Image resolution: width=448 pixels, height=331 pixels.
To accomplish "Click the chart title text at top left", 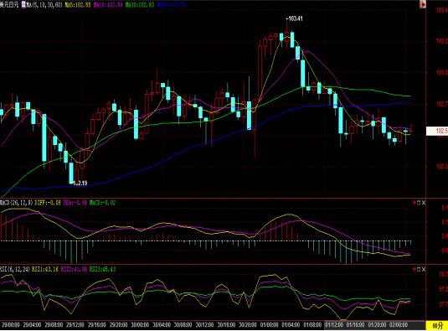I will [10, 5].
